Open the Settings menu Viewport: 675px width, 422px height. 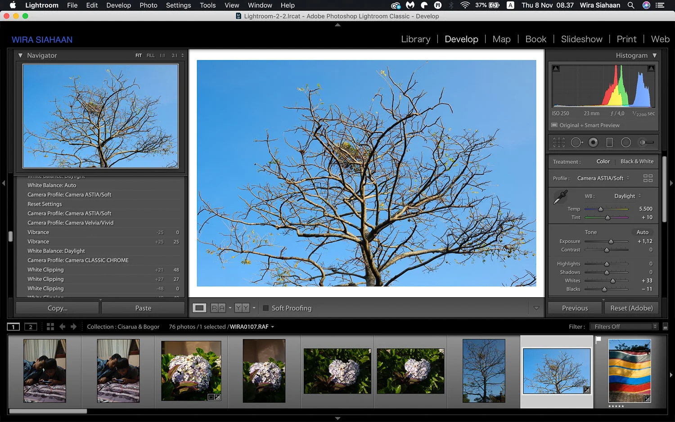178,5
